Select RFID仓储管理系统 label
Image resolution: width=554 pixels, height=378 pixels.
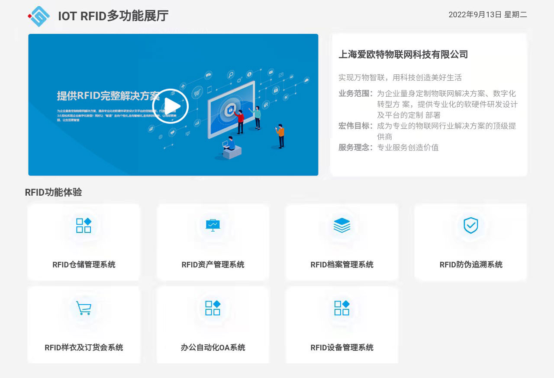84,264
